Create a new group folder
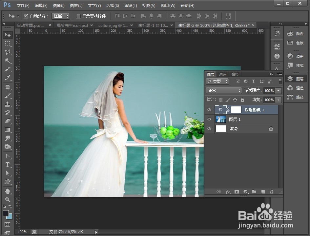The image size is (310, 236). [254, 191]
